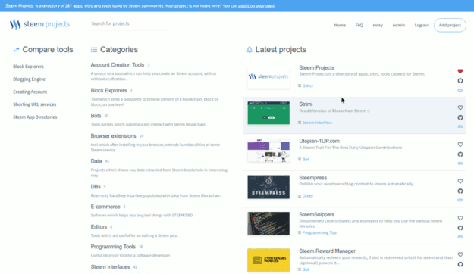
Task: Open the E-commerce category
Action: pos(105,207)
